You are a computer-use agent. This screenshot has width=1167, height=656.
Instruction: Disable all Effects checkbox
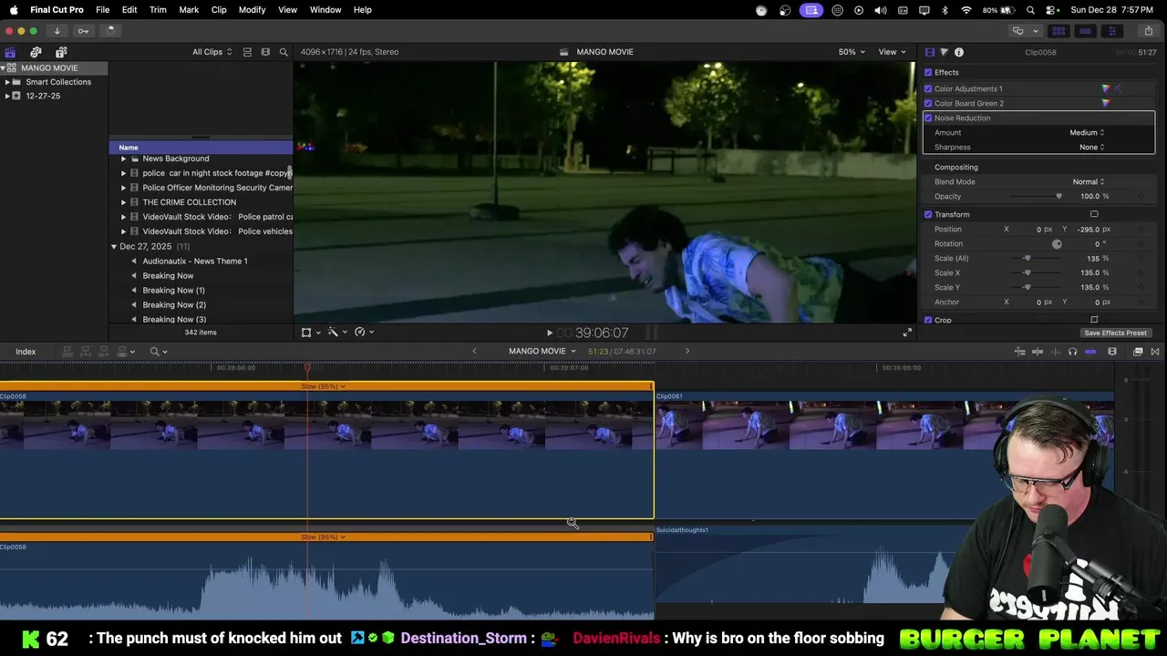928,72
